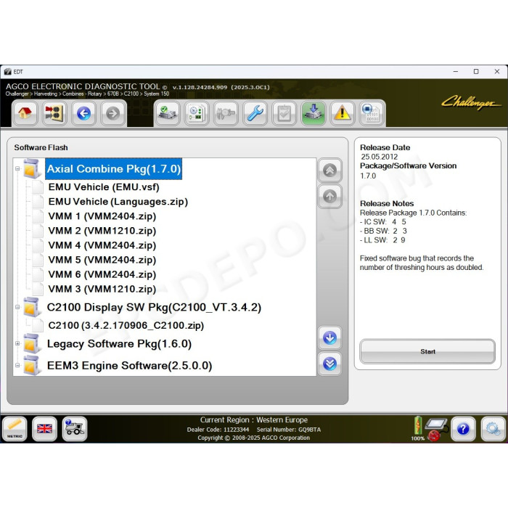Click the Start button

click(427, 351)
